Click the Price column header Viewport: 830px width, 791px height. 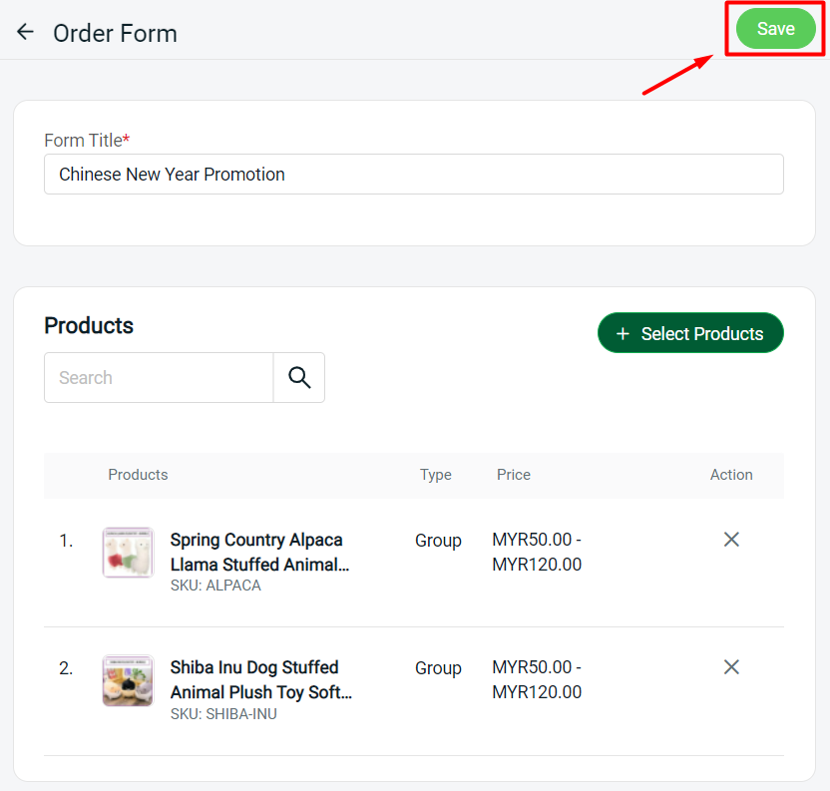tap(514, 475)
